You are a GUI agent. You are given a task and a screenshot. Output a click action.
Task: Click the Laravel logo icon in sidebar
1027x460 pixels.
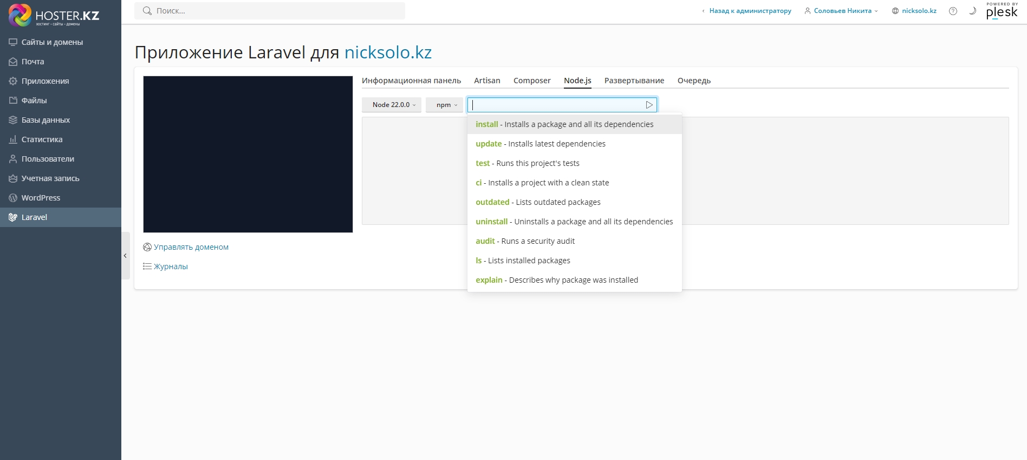pos(13,217)
